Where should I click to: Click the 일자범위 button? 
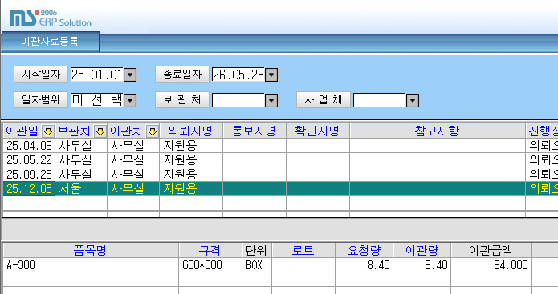[41, 100]
